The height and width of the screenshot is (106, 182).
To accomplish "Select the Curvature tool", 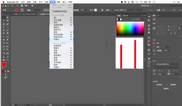I will click(8, 24).
